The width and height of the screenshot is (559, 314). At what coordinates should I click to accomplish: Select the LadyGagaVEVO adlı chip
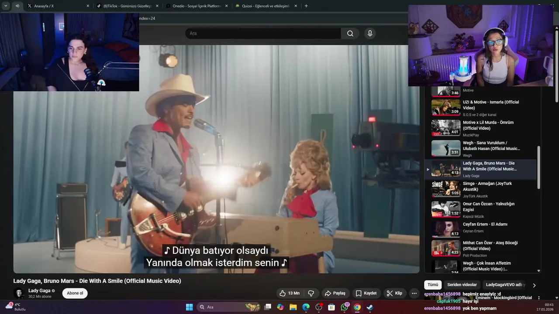(x=504, y=285)
